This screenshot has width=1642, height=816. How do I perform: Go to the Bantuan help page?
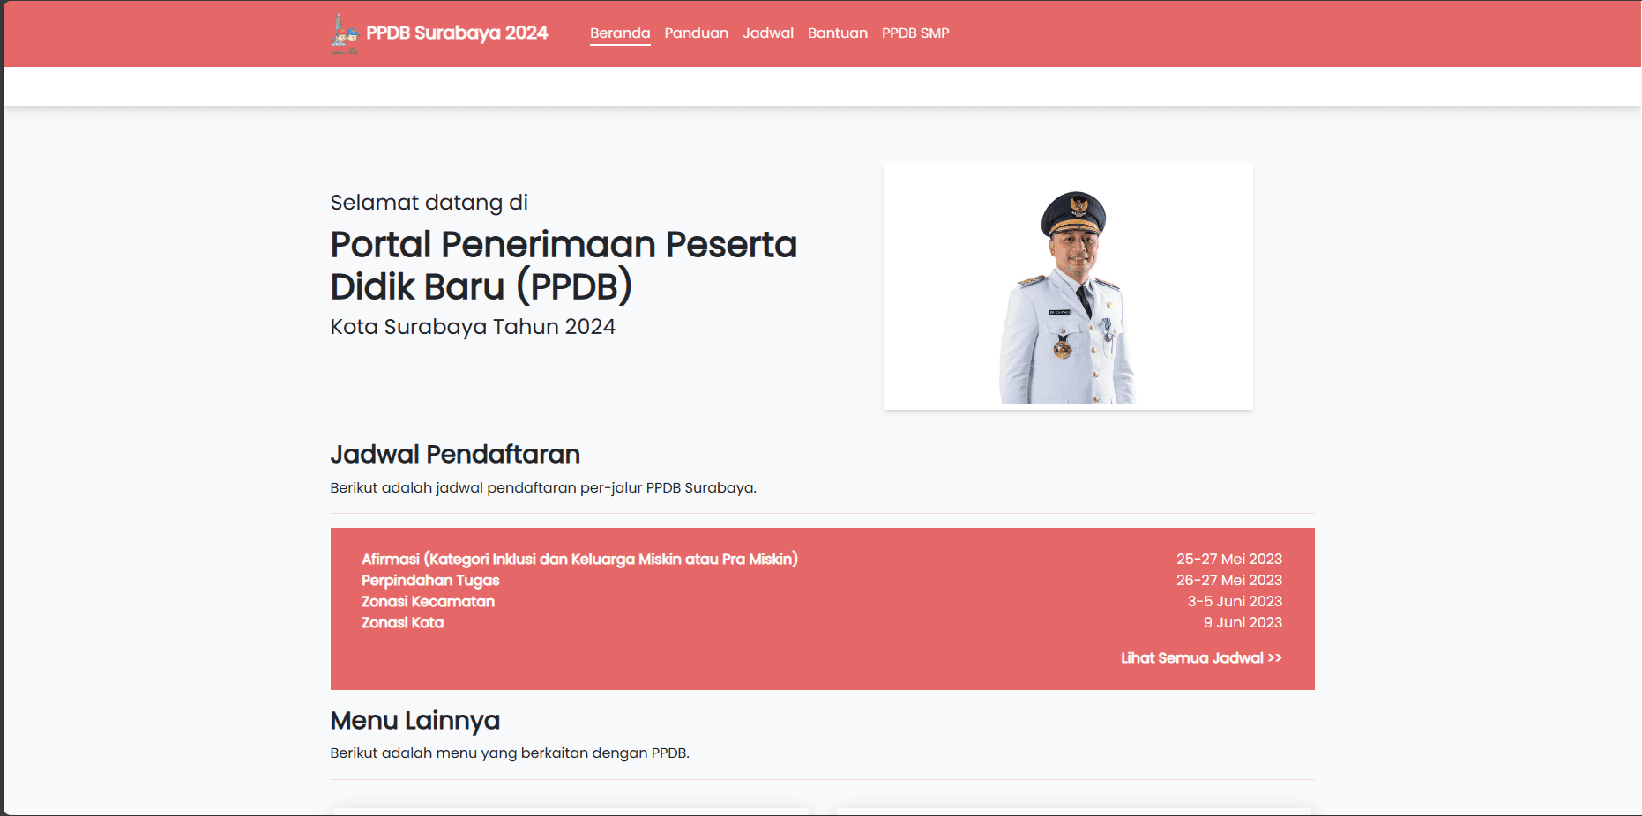pyautogui.click(x=836, y=33)
